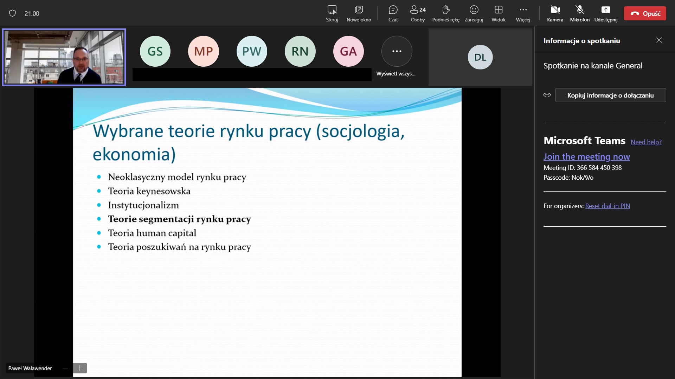This screenshot has width=675, height=379.
Task: Open the Widok layout options
Action: click(x=499, y=13)
